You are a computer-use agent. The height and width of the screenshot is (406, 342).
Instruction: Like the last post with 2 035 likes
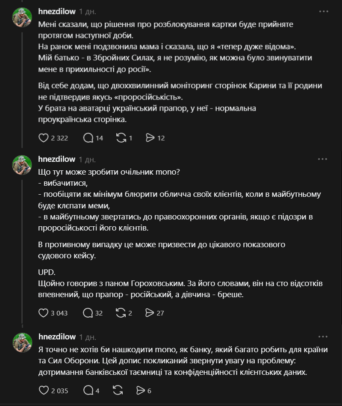pyautogui.click(x=43, y=390)
